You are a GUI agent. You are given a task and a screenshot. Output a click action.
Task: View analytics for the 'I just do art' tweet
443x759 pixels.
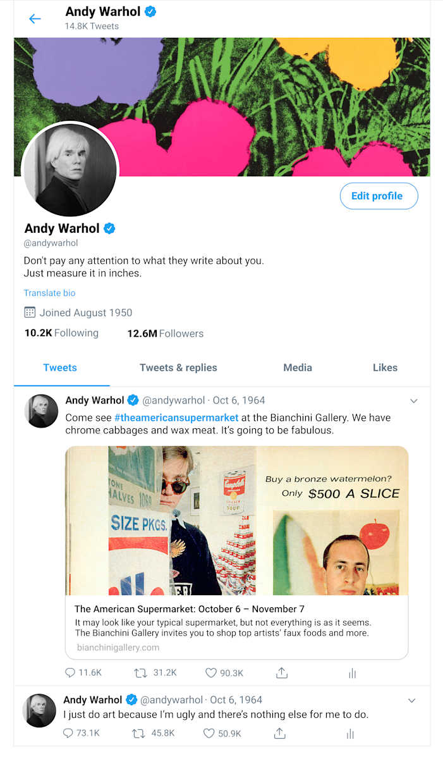[x=349, y=733]
